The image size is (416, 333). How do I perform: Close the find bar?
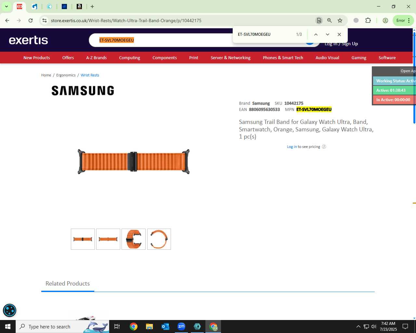pyautogui.click(x=339, y=34)
